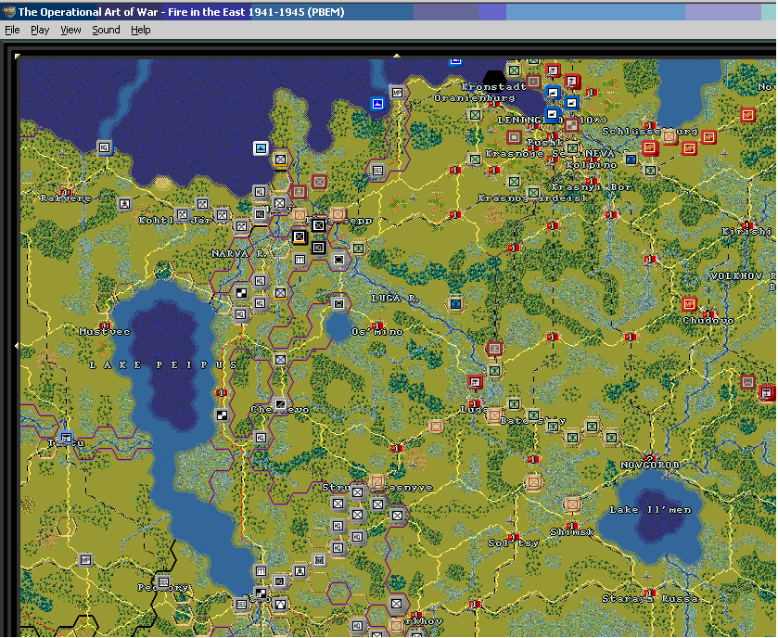Click the objective flag on Kirishi
The height and width of the screenshot is (638, 778).
click(x=746, y=224)
